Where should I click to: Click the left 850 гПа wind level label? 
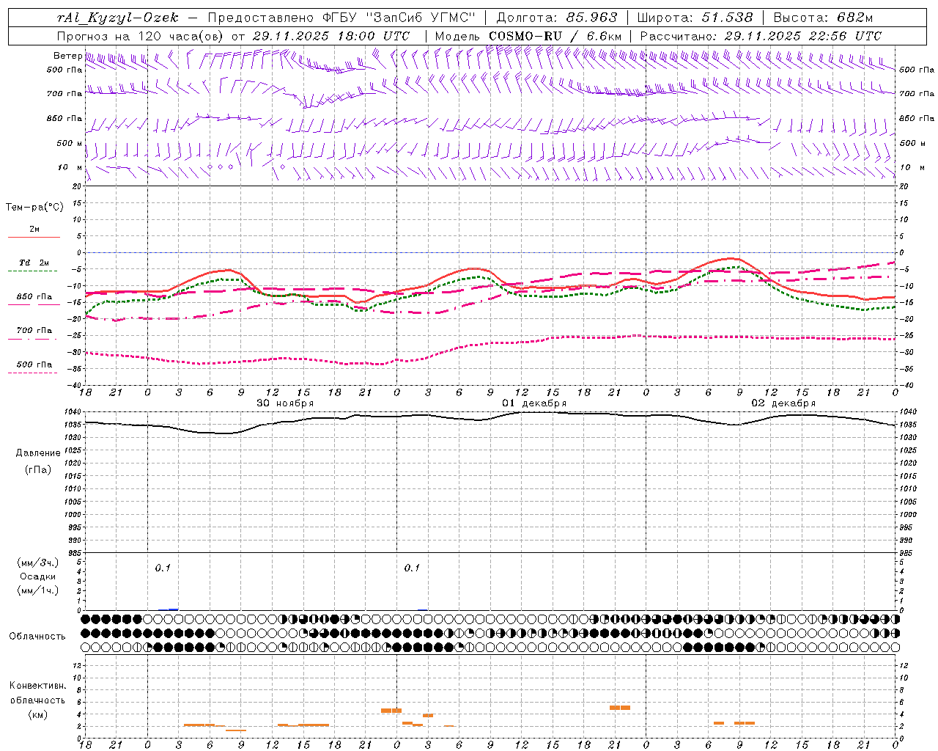pyautogui.click(x=64, y=118)
